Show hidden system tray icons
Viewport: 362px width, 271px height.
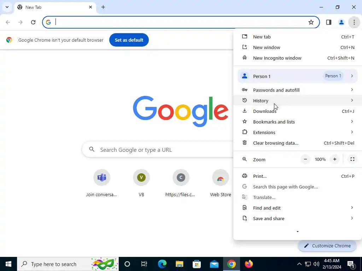tap(299, 264)
